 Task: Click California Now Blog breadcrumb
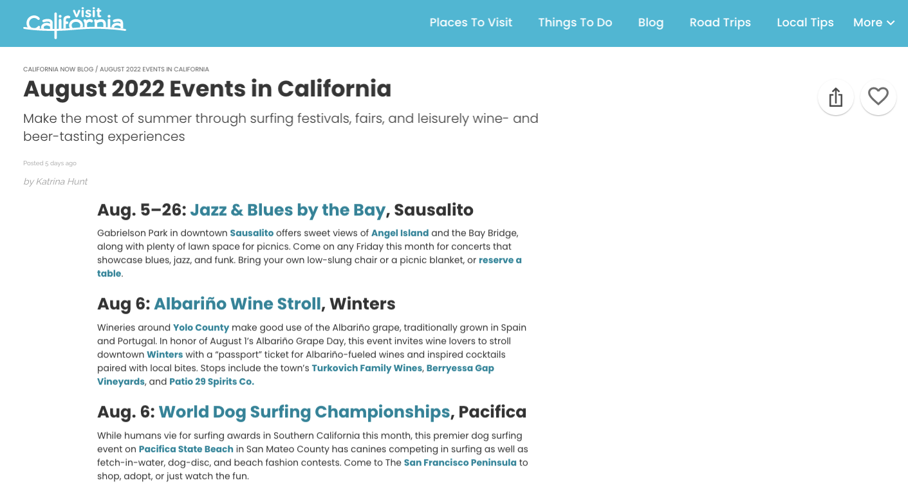pos(59,69)
